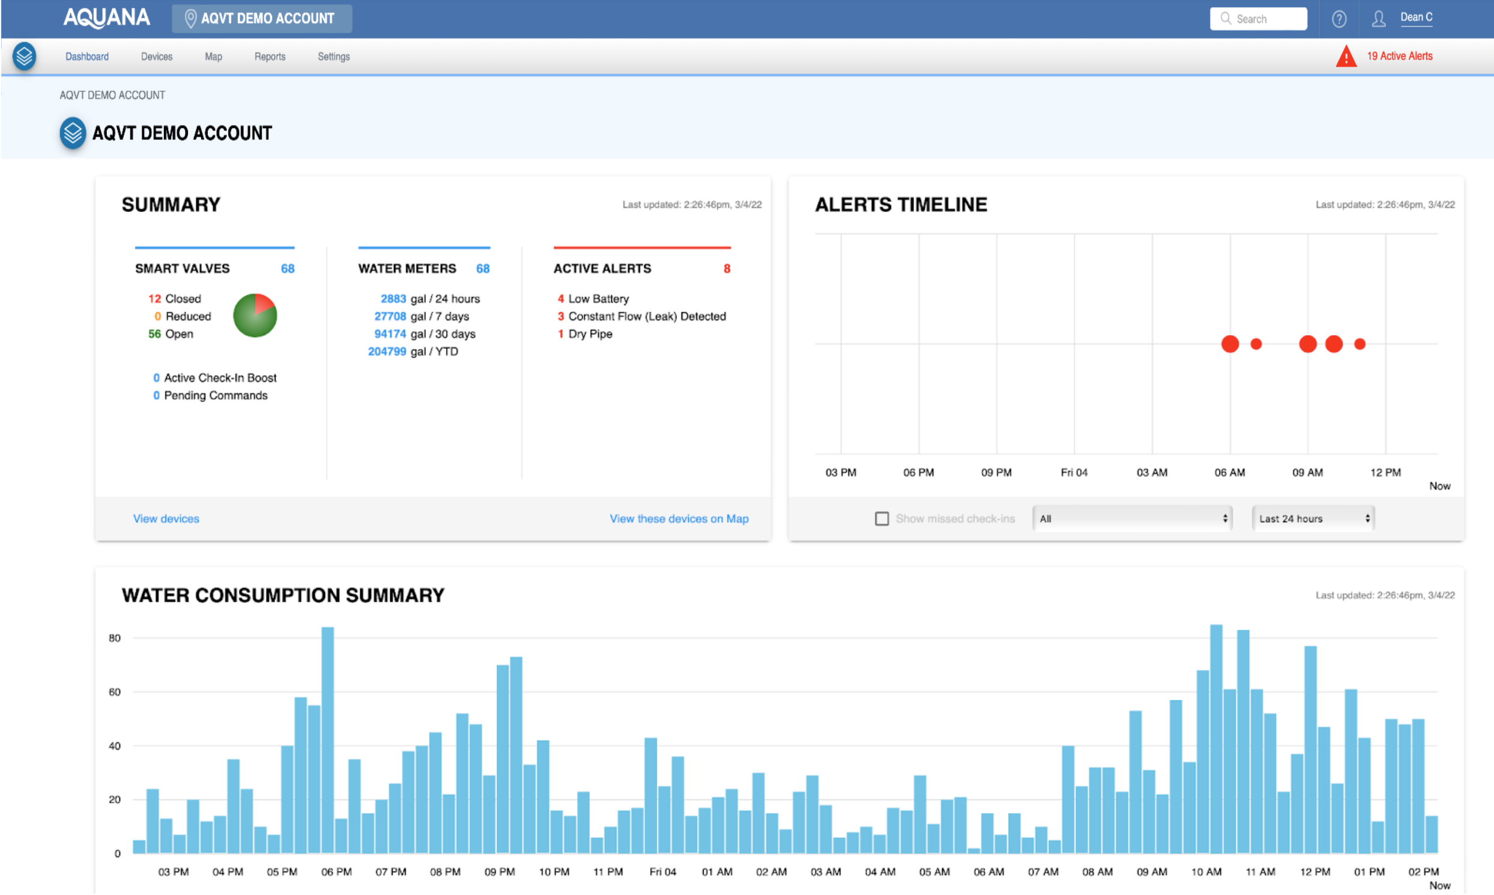Click the 19 Active Alerts link
The image size is (1494, 895).
point(1399,56)
